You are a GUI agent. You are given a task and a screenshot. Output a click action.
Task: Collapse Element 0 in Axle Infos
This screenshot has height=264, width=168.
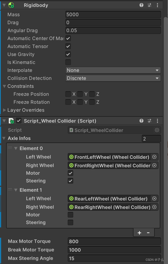[16, 149]
